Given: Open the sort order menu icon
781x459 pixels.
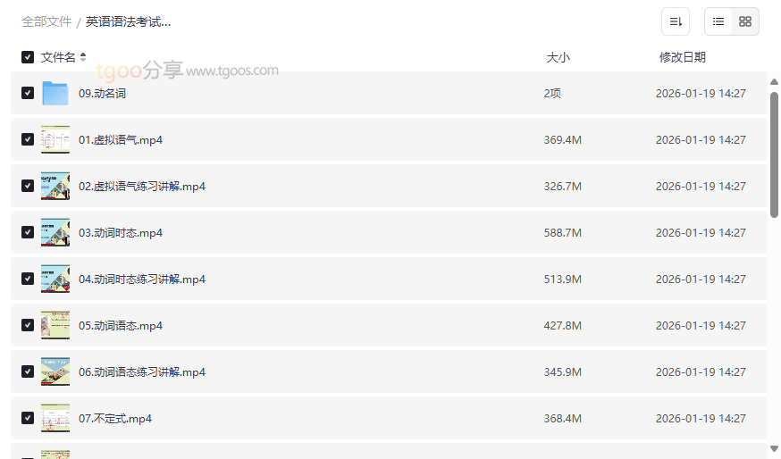Looking at the screenshot, I should pos(676,21).
